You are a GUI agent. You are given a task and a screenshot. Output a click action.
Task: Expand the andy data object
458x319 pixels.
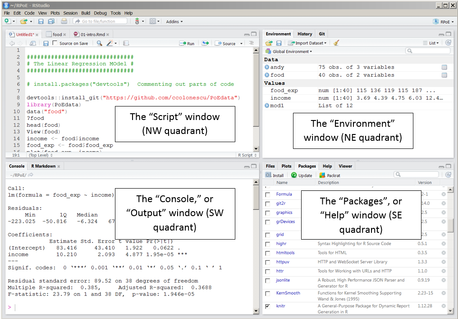(266, 67)
